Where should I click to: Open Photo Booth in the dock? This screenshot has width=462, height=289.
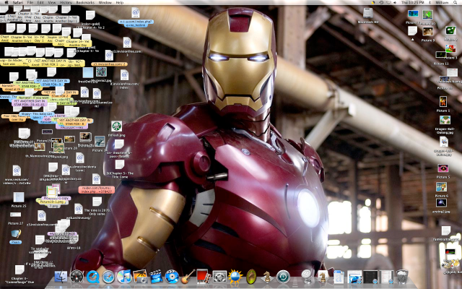point(204,277)
